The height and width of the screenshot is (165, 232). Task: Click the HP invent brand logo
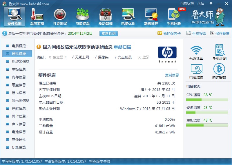point(167,54)
